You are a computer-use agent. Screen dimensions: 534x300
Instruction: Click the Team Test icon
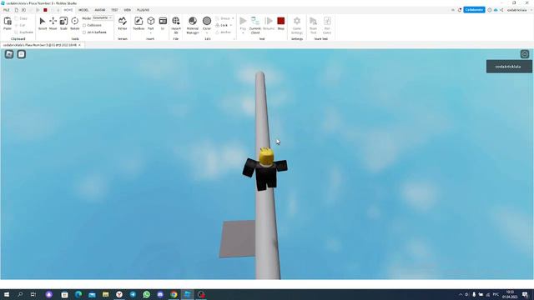314,25
